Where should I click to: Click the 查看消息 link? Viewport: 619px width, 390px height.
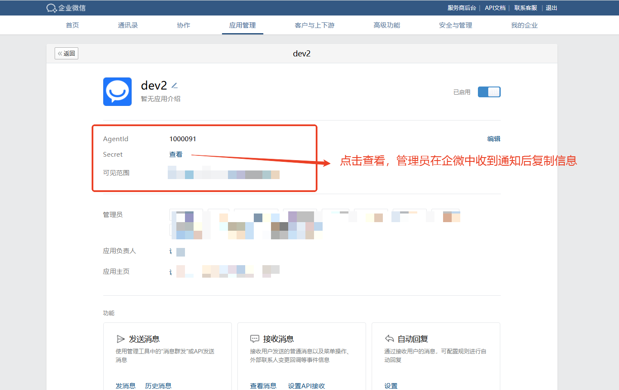pyautogui.click(x=263, y=386)
